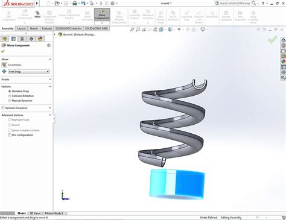The height and width of the screenshot is (220, 286).
Task: Open the DisplayManager colored-sphere tab icon
Action: tap(40, 39)
